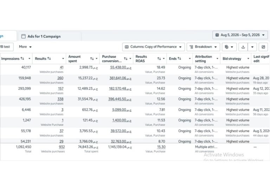Click ROAS cell 7.81
The height and width of the screenshot is (191, 270).
pyautogui.click(x=162, y=110)
